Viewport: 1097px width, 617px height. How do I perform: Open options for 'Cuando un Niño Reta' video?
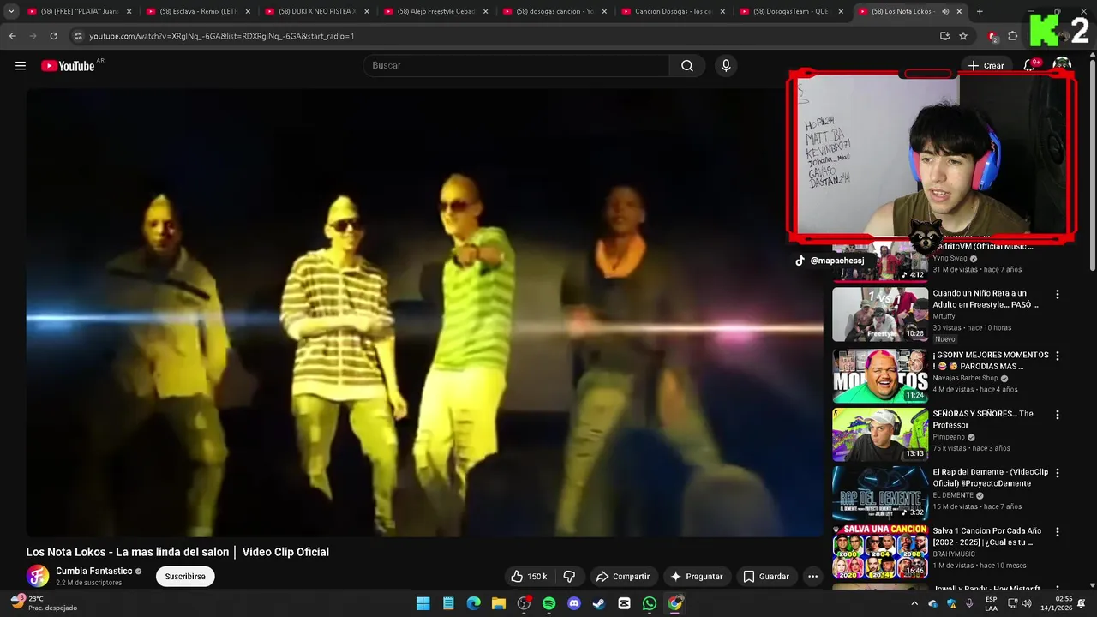(x=1057, y=295)
